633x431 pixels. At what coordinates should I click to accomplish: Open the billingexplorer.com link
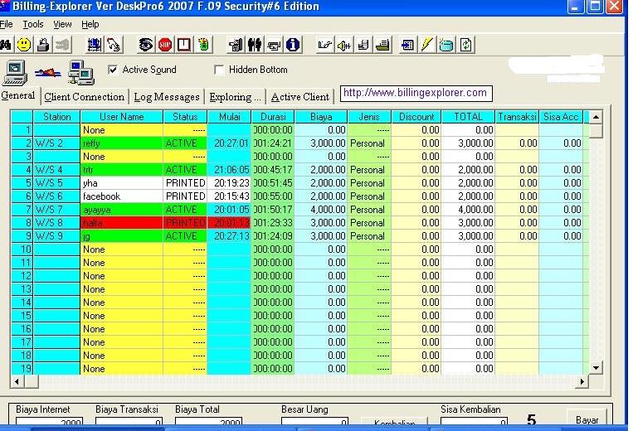click(416, 93)
